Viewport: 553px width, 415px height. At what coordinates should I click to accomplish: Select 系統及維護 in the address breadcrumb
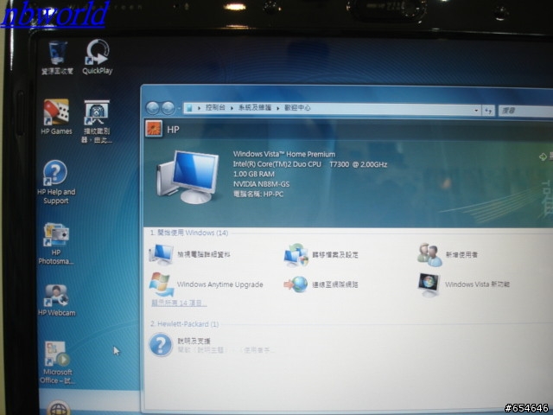(x=255, y=107)
